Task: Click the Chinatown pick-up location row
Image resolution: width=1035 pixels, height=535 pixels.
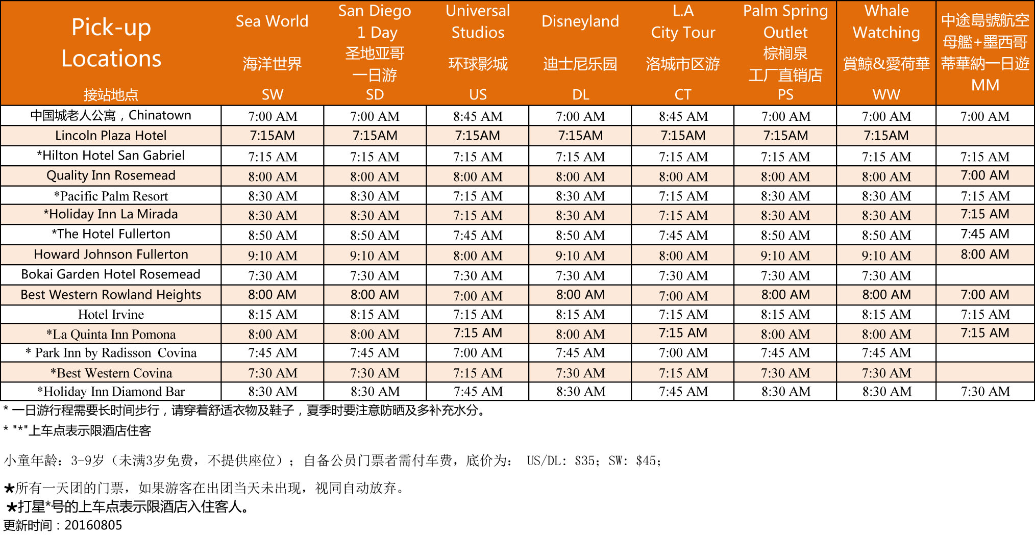Action: [x=111, y=116]
